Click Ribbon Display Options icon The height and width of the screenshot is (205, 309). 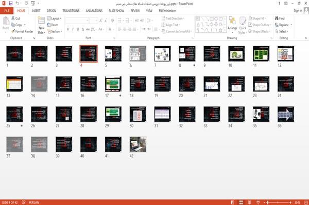[x=286, y=4]
